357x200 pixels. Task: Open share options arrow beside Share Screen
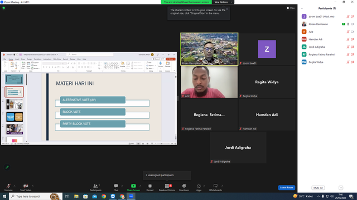140,186
